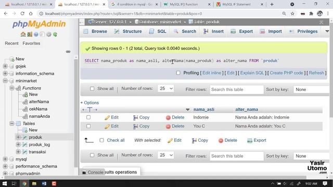The height and width of the screenshot is (187, 333).
Task: Click the Edit inline link
Action: (x=212, y=73)
